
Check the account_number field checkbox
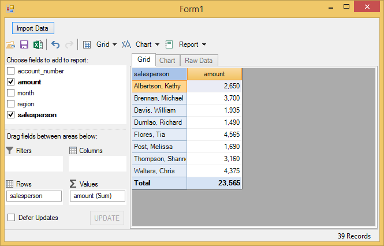click(x=10, y=71)
